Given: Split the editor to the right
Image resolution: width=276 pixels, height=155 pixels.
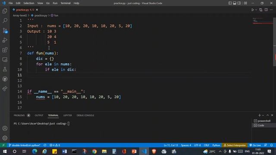Looking at the screenshot, I should click(x=266, y=10).
